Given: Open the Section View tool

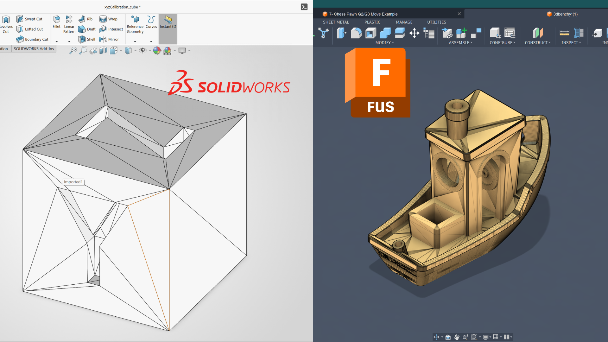Looking at the screenshot, I should coord(103,51).
